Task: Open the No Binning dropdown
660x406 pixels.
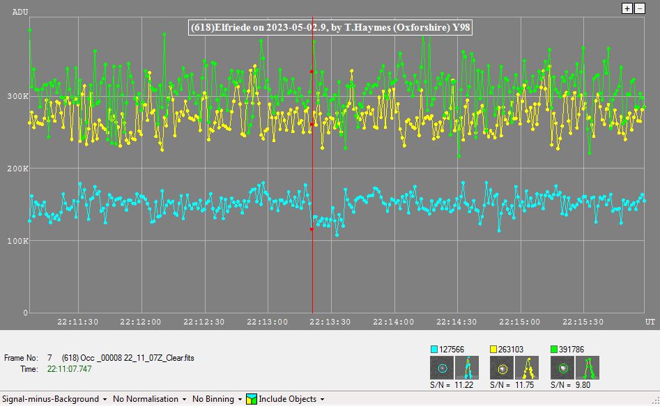Action: pyautogui.click(x=217, y=399)
